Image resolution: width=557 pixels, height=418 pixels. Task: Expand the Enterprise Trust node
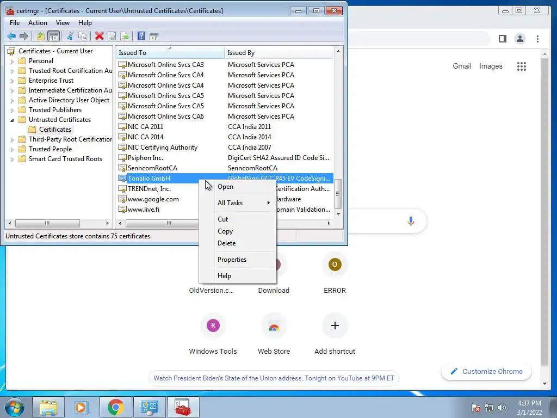[x=12, y=81]
